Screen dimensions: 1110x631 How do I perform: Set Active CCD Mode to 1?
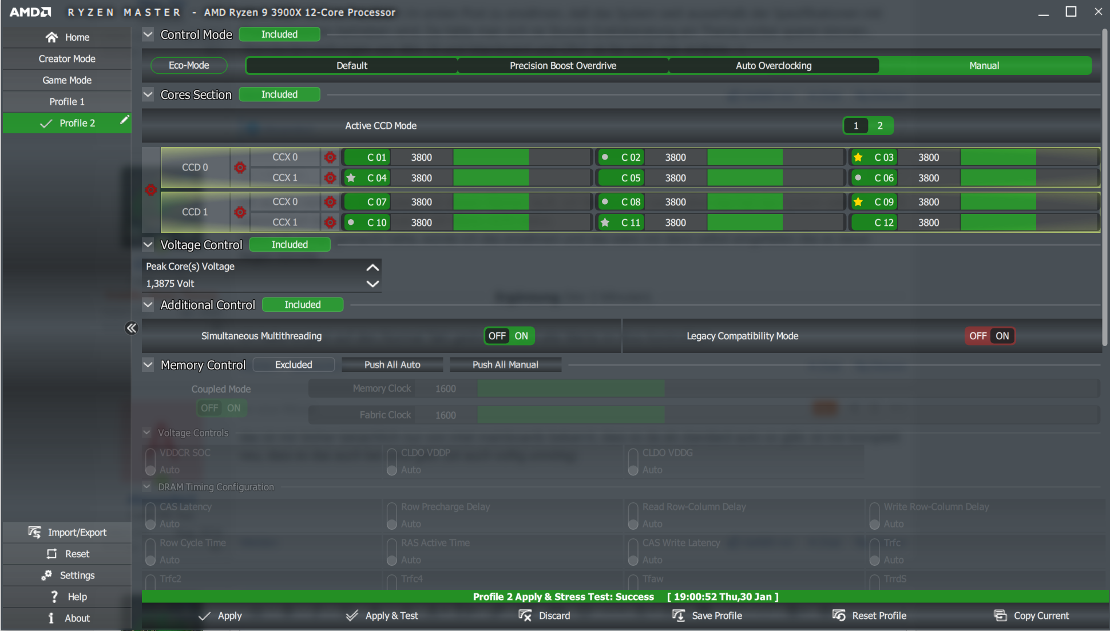coord(856,126)
